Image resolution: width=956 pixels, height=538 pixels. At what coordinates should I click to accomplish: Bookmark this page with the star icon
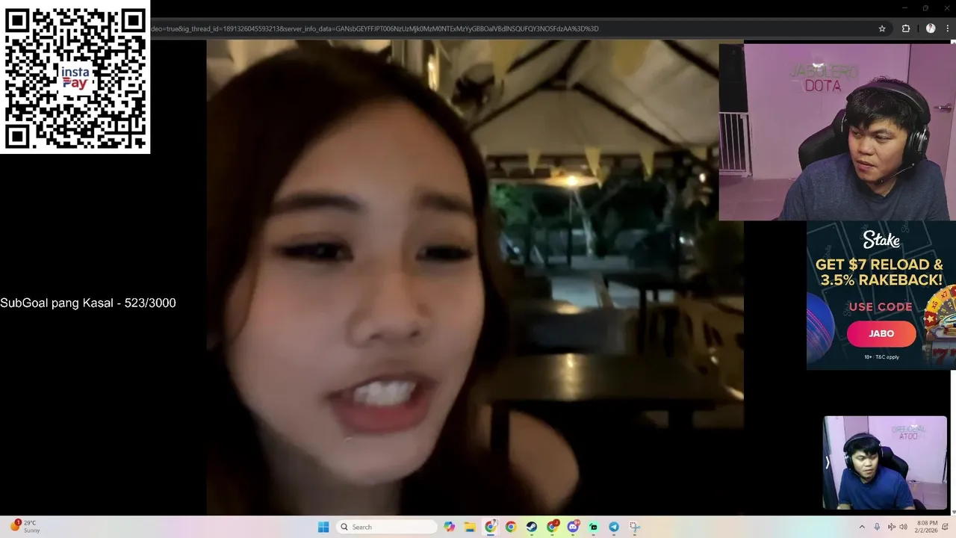tap(882, 28)
